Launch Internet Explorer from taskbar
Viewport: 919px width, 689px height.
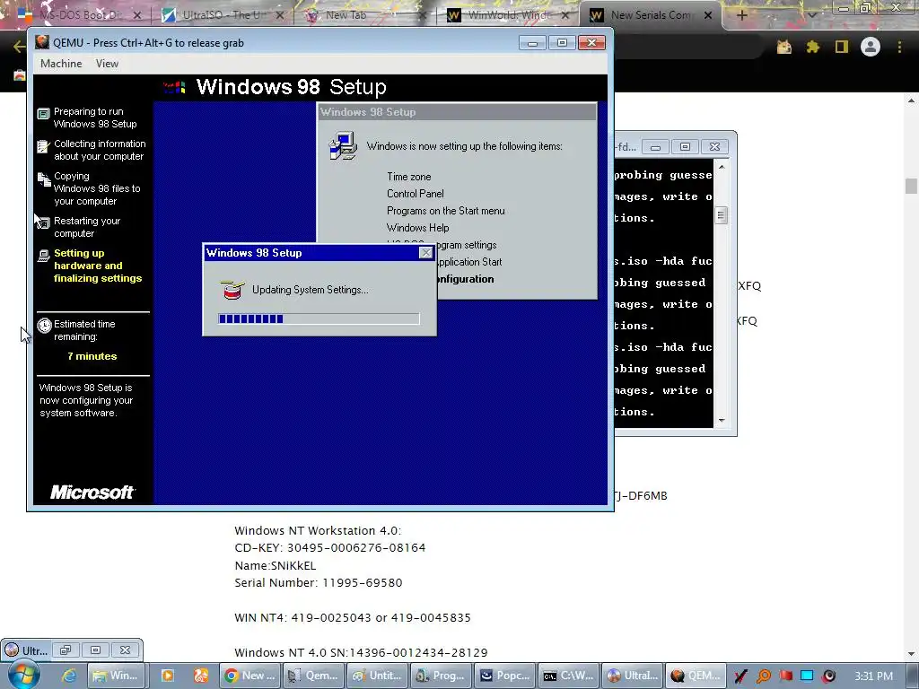pos(69,676)
